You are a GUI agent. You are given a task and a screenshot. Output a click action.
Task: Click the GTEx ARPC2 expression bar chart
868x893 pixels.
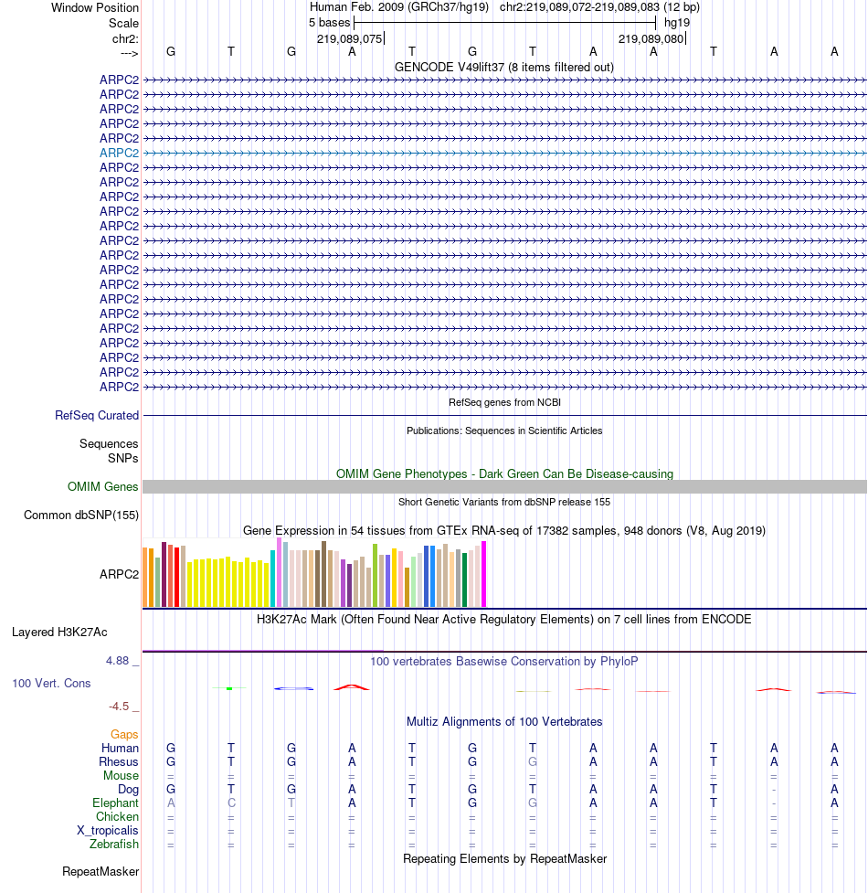click(314, 572)
